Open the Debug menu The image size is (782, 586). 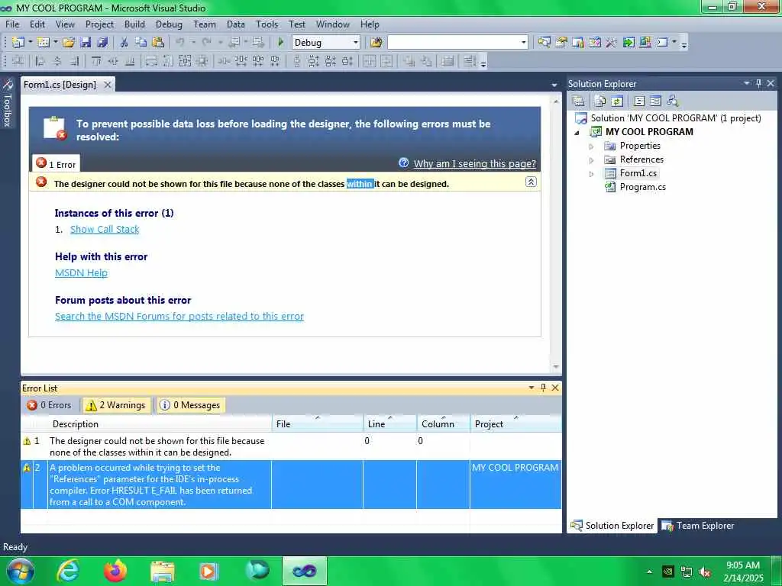169,24
